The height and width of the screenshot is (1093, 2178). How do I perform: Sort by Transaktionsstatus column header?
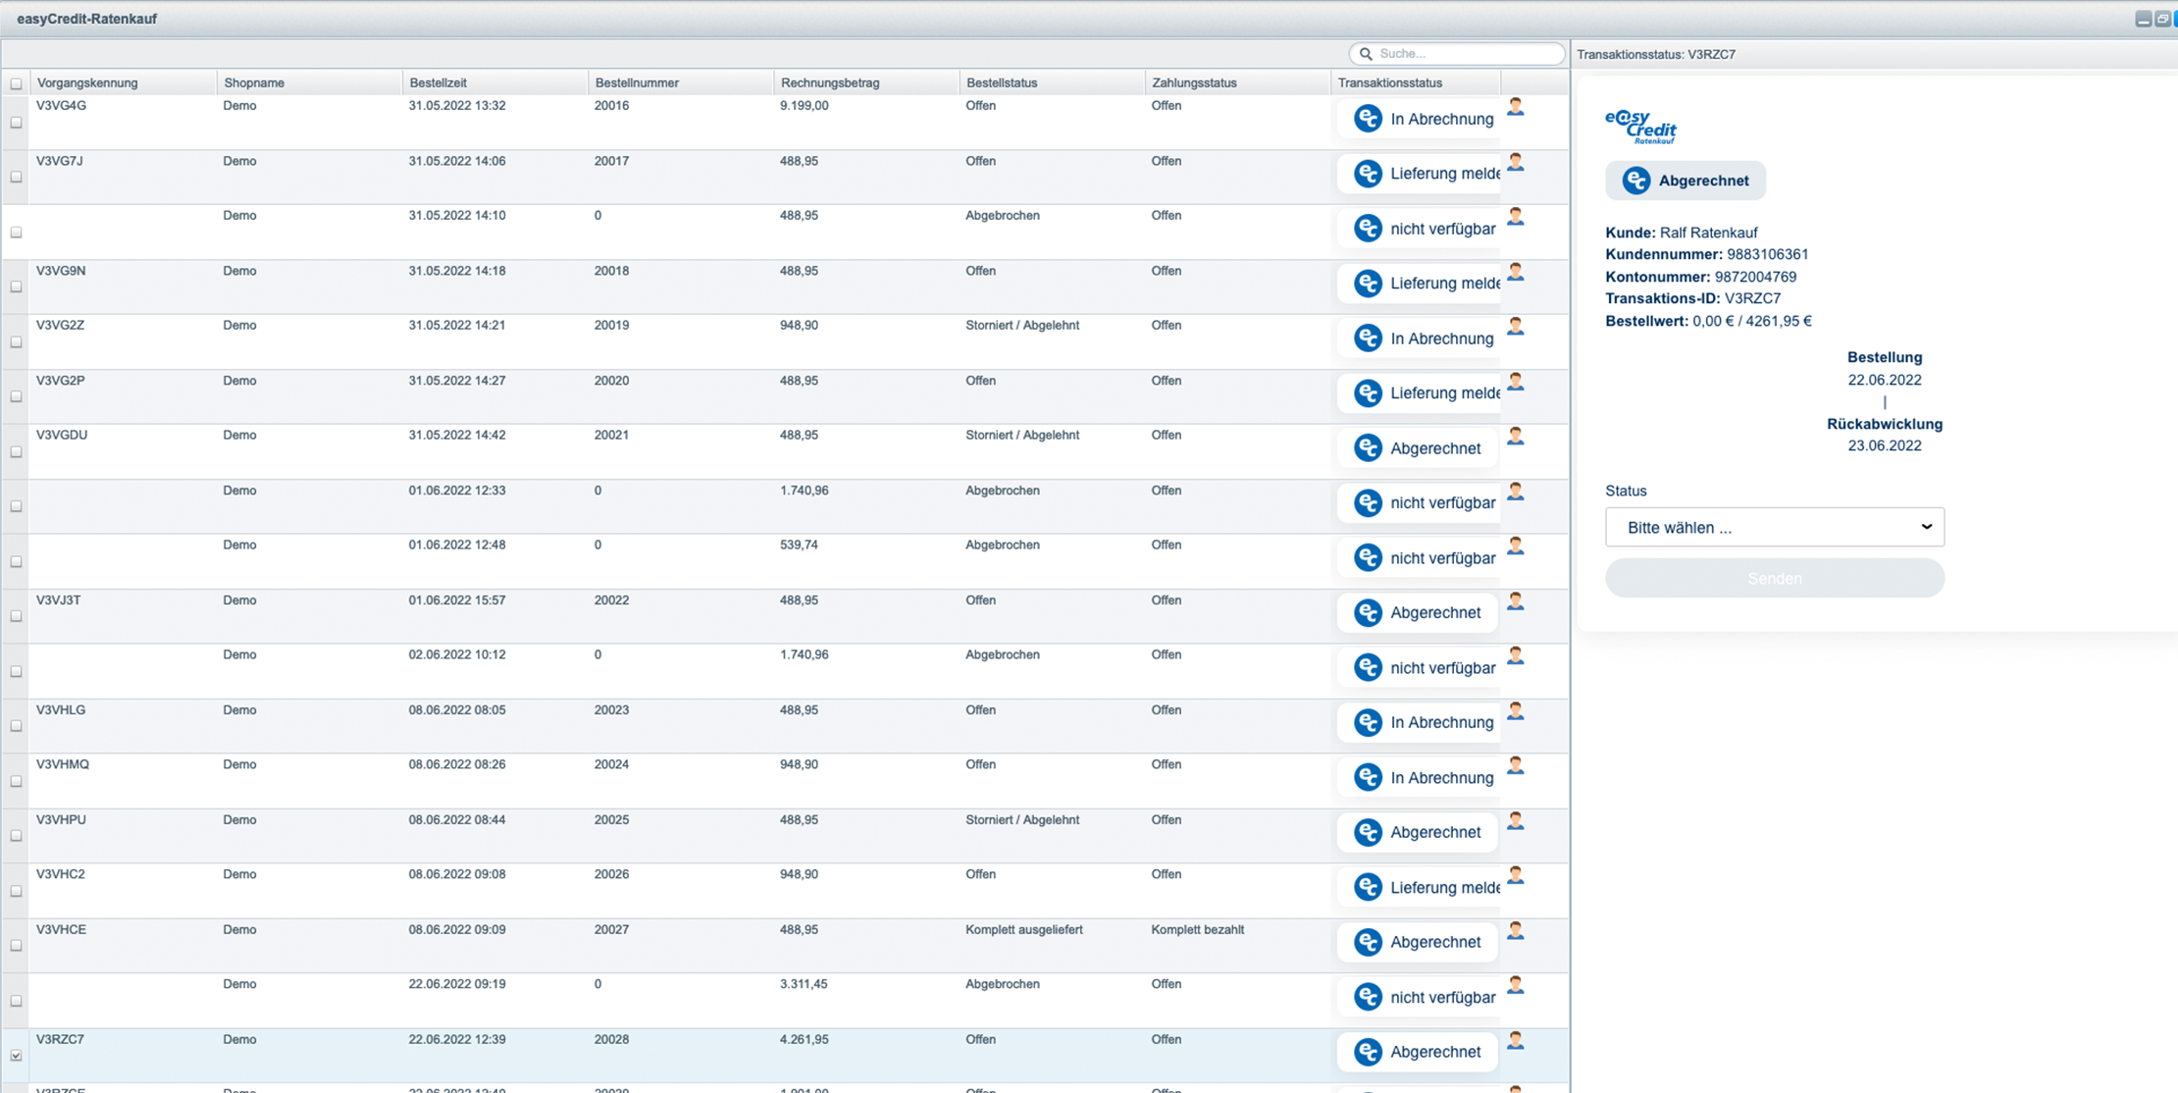[x=1415, y=83]
